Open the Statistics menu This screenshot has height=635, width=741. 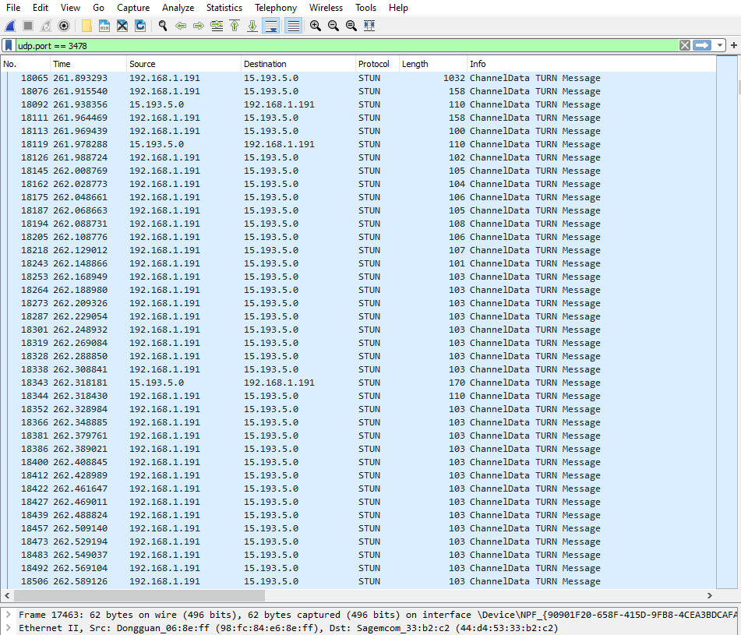[224, 8]
